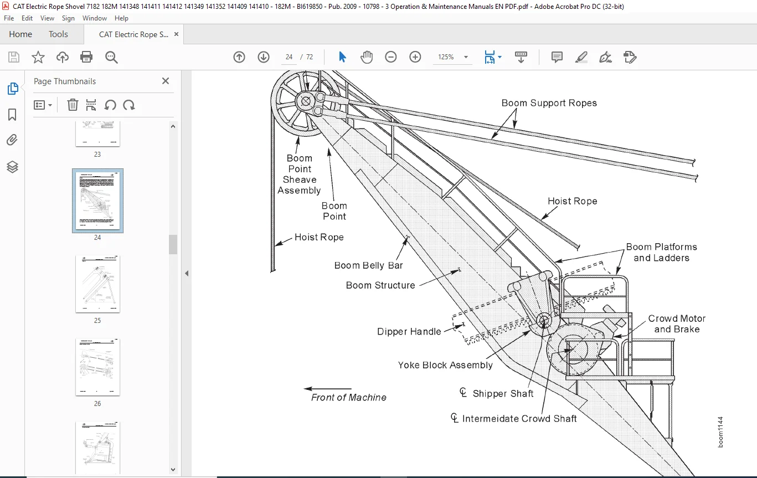Screen dimensions: 757x478
Task: Click the fit page width tool
Action: (x=490, y=57)
